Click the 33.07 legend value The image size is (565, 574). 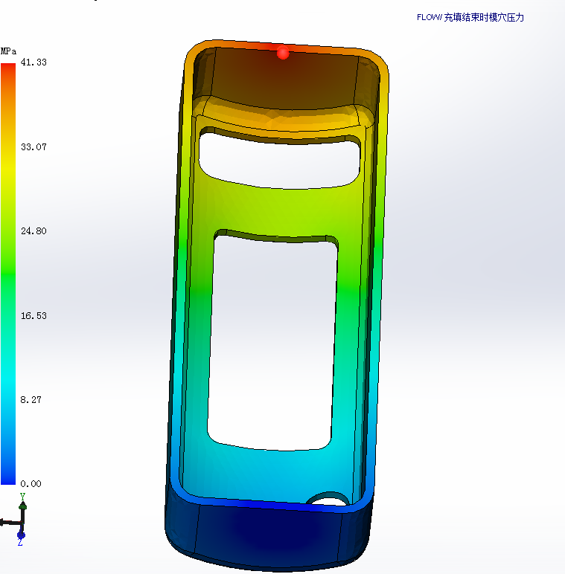[x=34, y=147]
